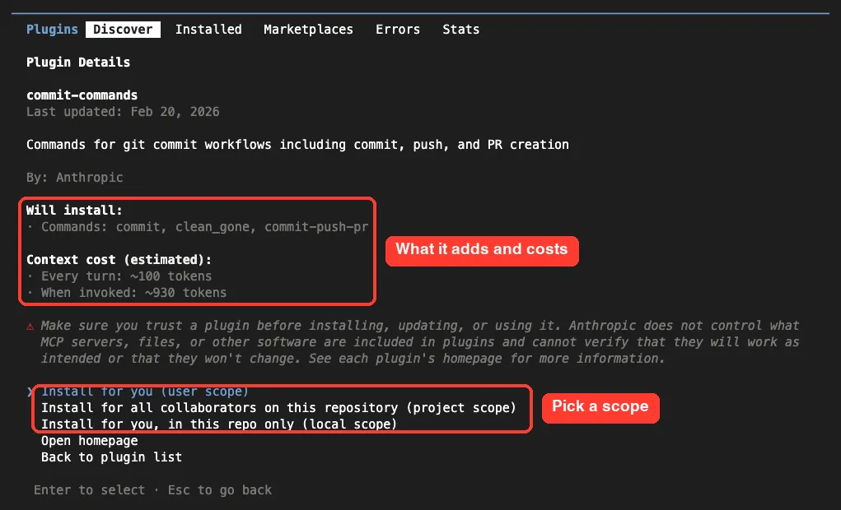
Task: Click the commit-commands plugin name
Action: click(x=82, y=95)
